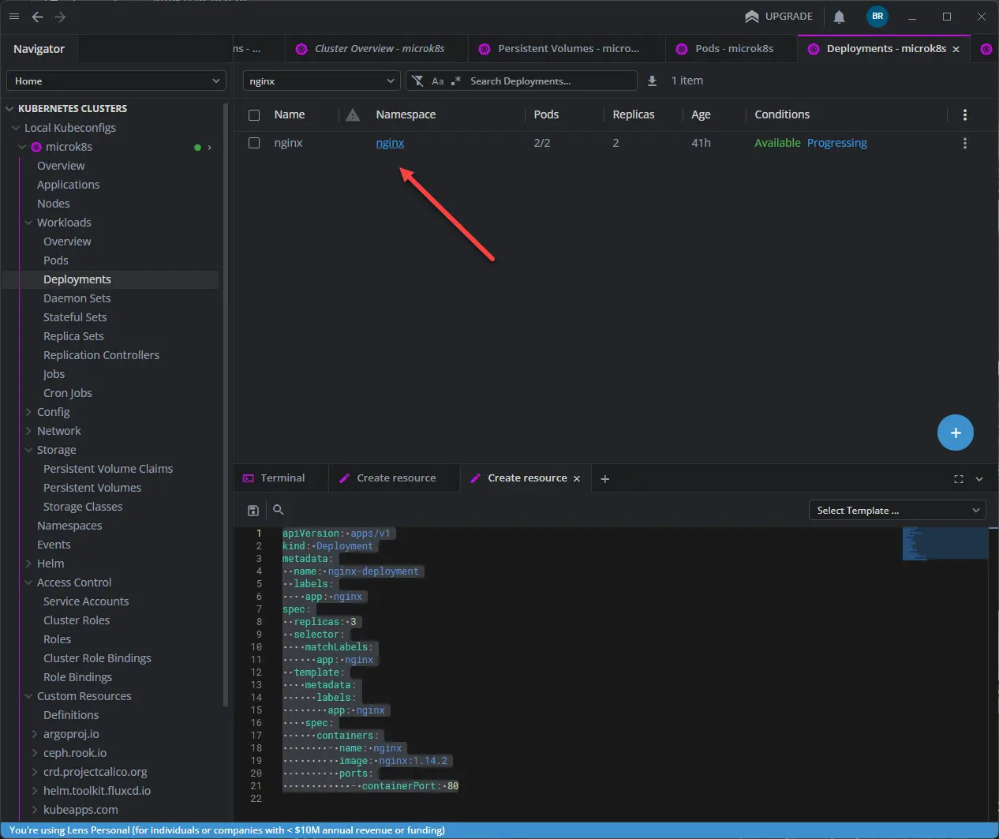Click the search icon in editor toolbar
Viewport: 999px width, 839px height.
279,510
